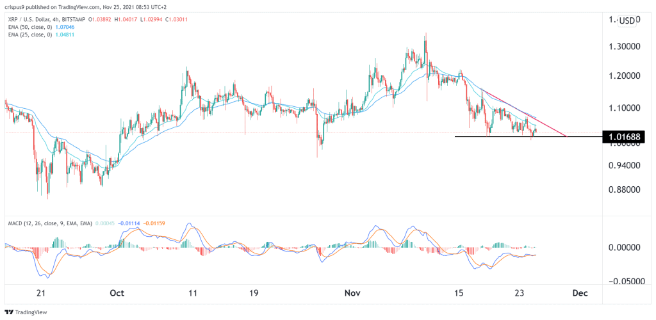Image resolution: width=656 pixels, height=320 pixels.
Task: Click the '15' date axis label
Action: tap(459, 293)
